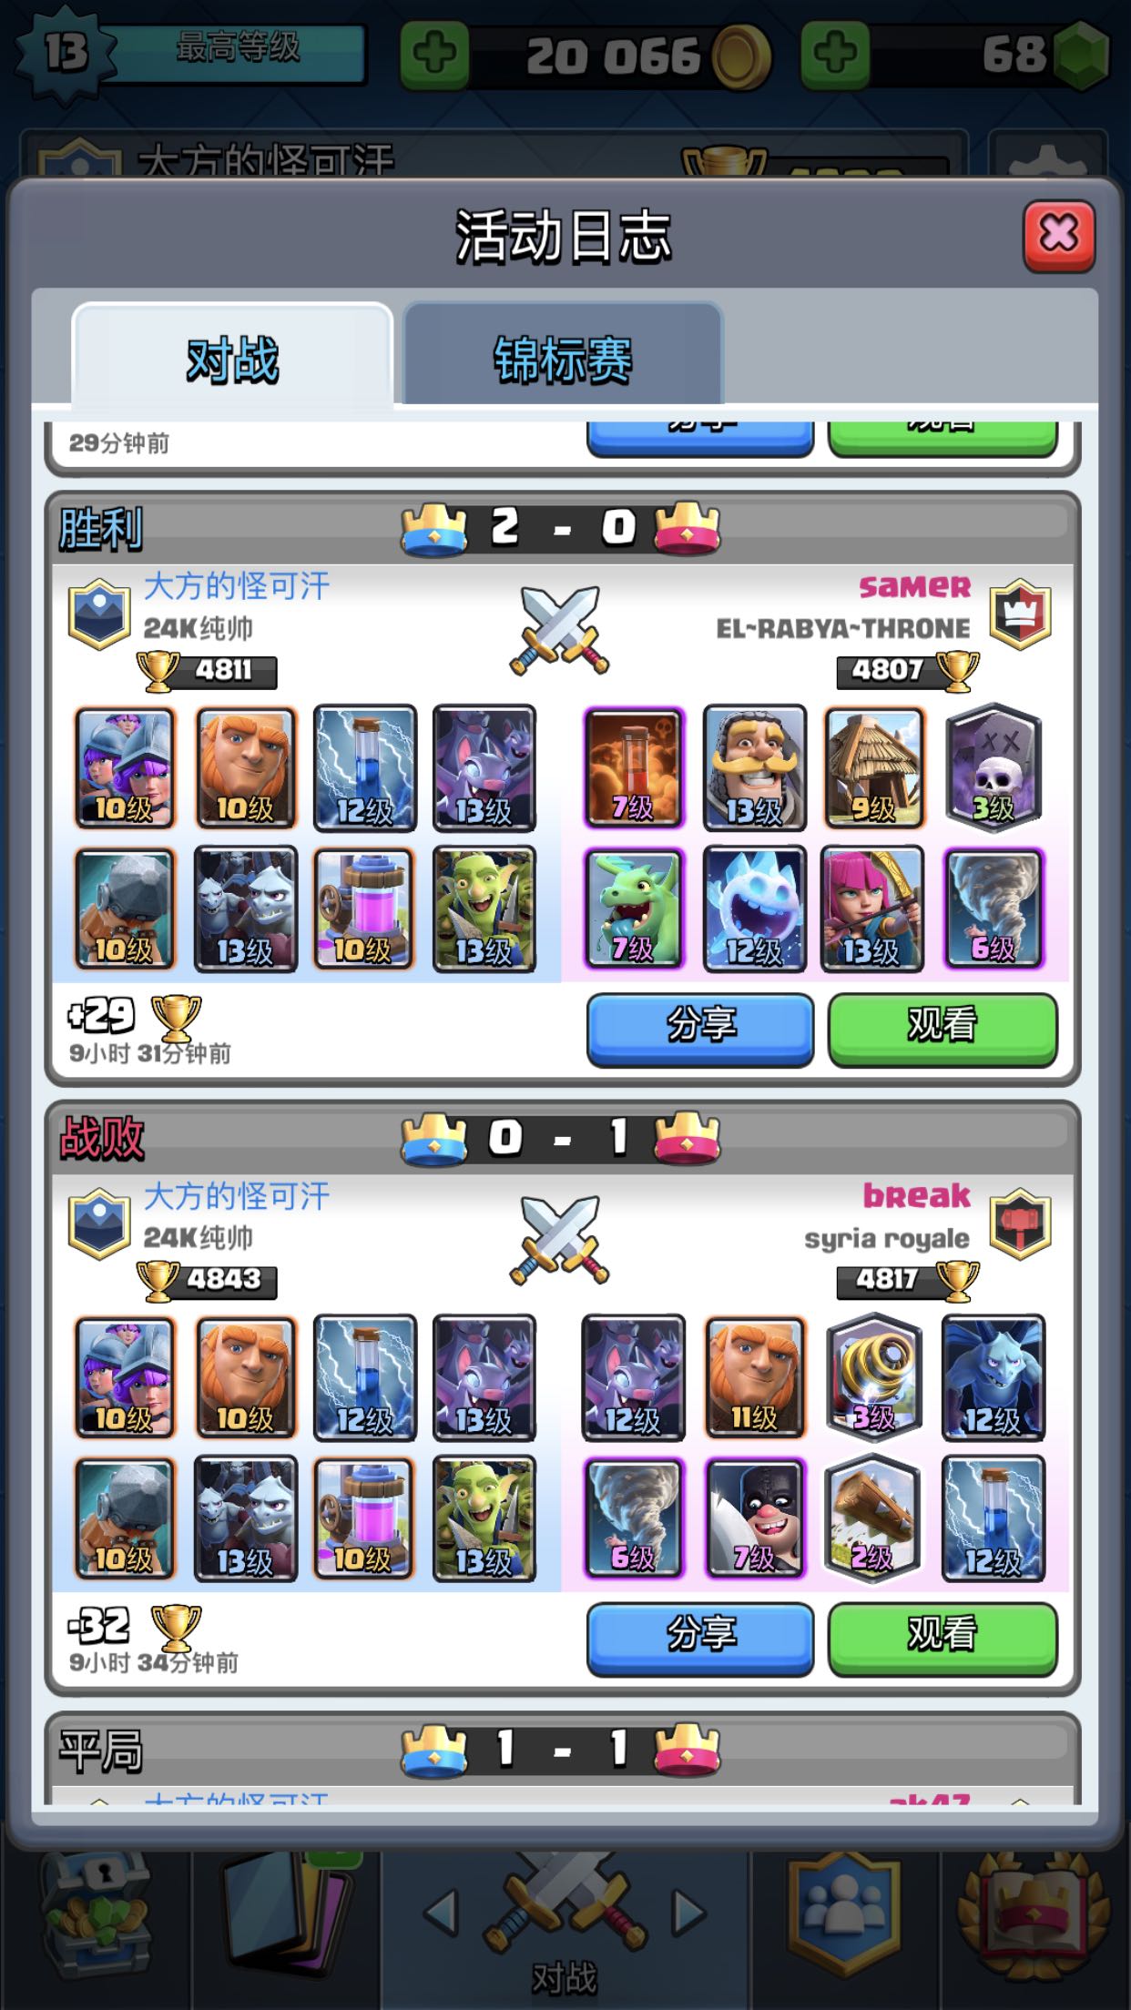Tap Executioner card in bReak's deck

(755, 1518)
